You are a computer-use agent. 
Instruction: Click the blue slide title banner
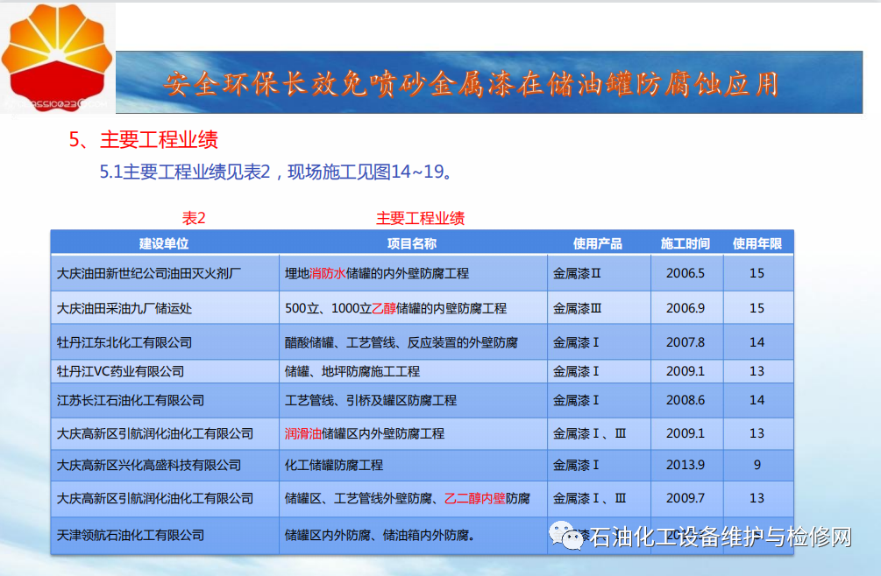click(488, 82)
